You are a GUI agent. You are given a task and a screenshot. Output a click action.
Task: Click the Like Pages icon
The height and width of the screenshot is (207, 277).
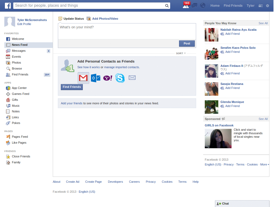click(x=8, y=143)
